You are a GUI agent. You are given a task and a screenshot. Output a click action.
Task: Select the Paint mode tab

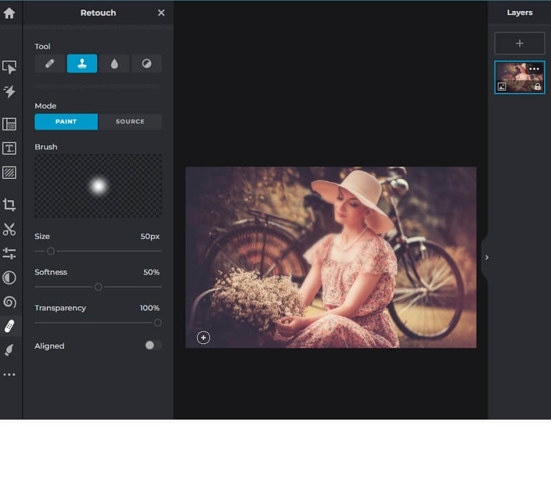pos(65,121)
